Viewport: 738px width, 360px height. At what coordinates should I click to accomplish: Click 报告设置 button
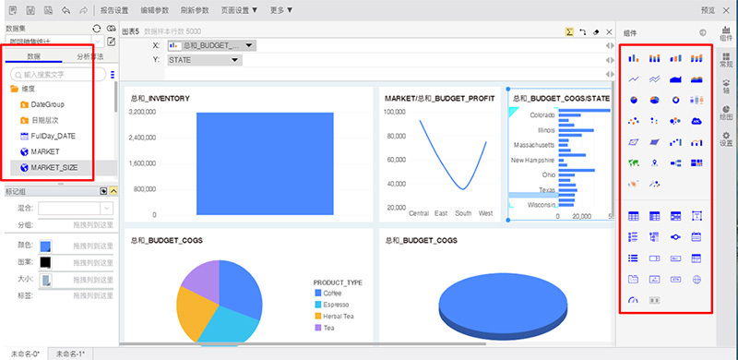114,10
